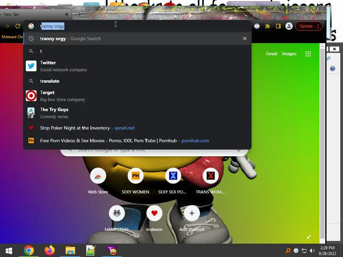Choose the translate search suggestion
Viewport: 343px width, 257px height.
pos(137,81)
